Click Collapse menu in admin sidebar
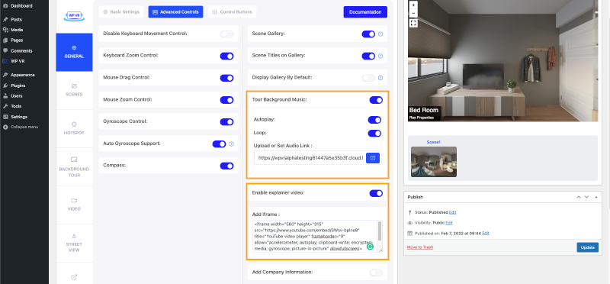 (24, 127)
